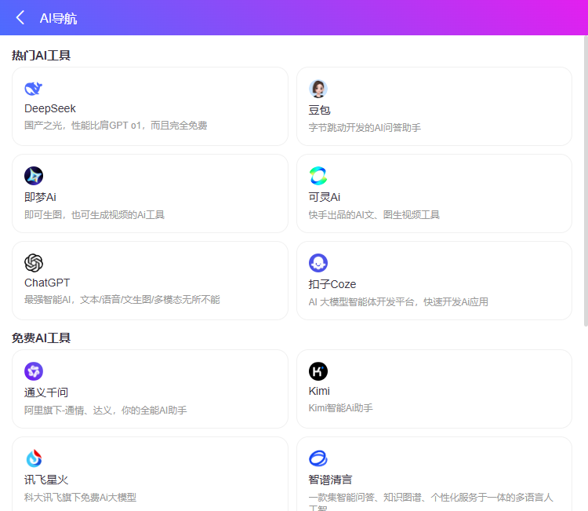The image size is (588, 511).
Task: Click the 智谱清言 blue icon
Action: [x=318, y=458]
